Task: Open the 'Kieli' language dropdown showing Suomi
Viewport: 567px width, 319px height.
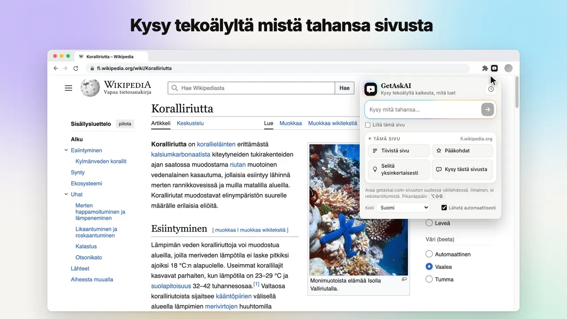Action: 403,207
